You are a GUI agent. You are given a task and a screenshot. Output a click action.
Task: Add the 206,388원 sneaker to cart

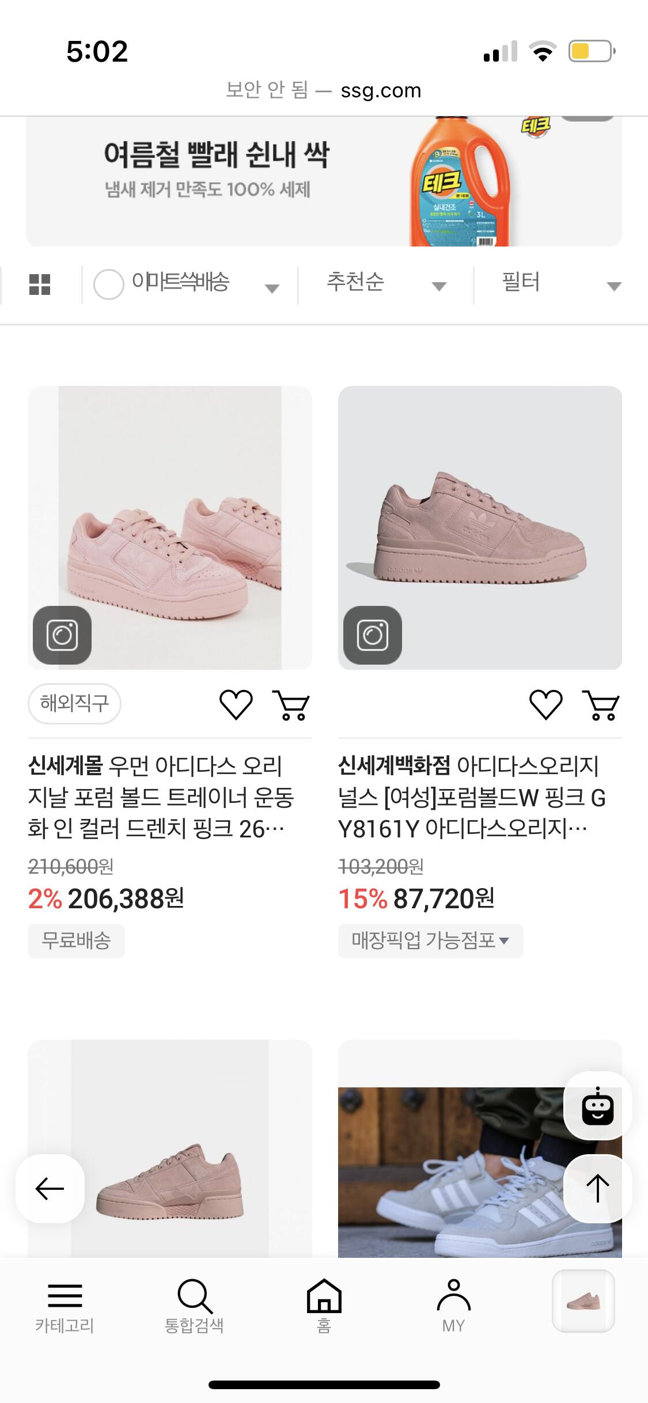[x=291, y=706]
